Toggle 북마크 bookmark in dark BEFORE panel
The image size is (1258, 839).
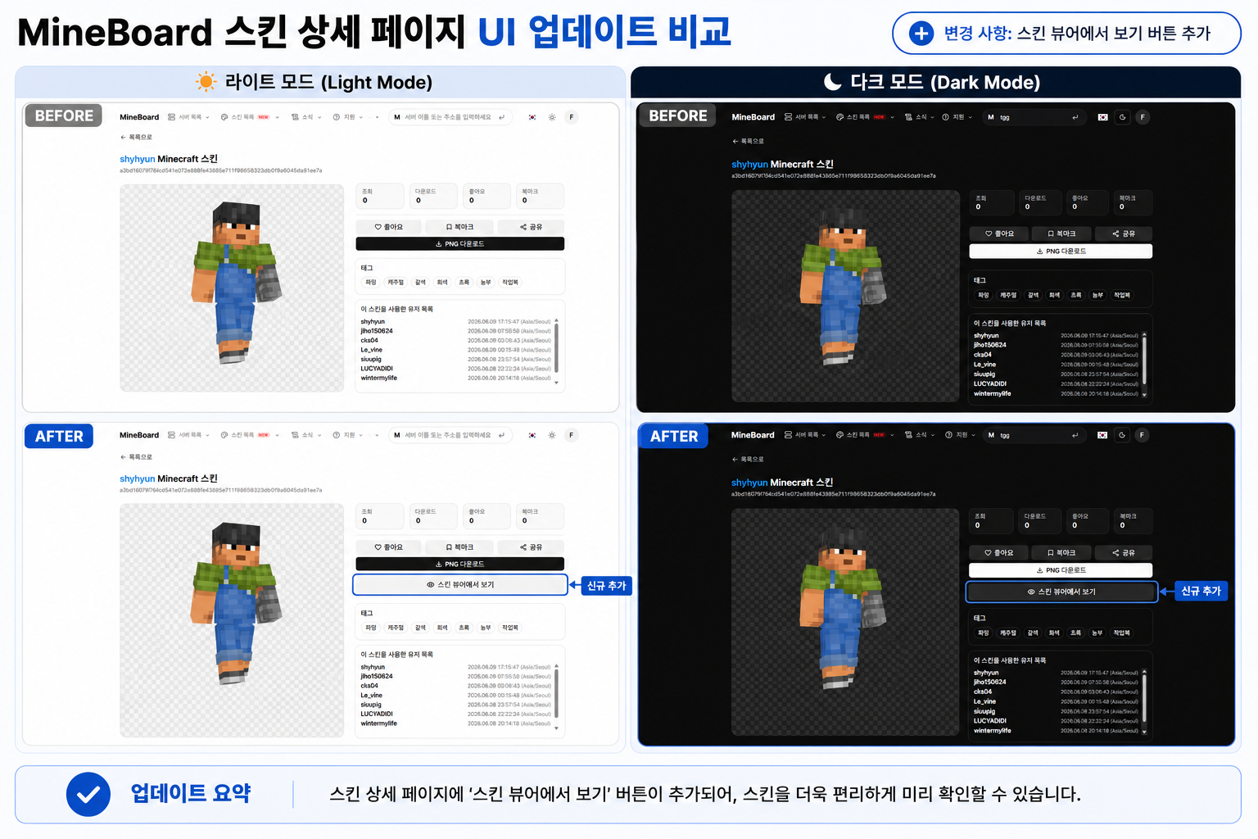tap(1061, 234)
